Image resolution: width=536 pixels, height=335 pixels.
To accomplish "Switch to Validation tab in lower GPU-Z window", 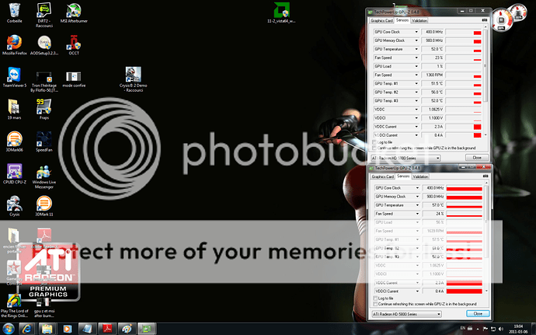I will pyautogui.click(x=420, y=177).
